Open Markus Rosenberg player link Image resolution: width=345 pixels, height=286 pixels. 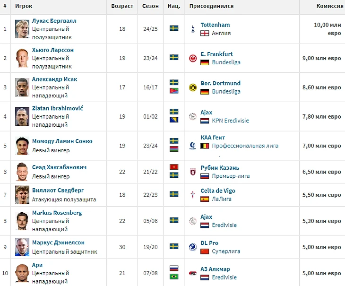pyautogui.click(x=57, y=213)
